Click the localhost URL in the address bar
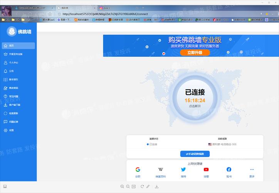This screenshot has width=279, height=193. (x=105, y=14)
